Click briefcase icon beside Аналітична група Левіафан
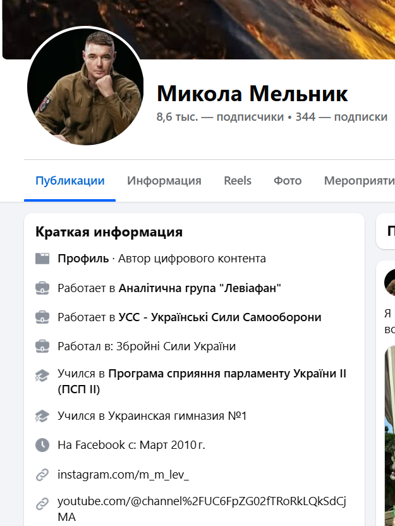Viewport: 395px width, 526px height. click(42, 288)
